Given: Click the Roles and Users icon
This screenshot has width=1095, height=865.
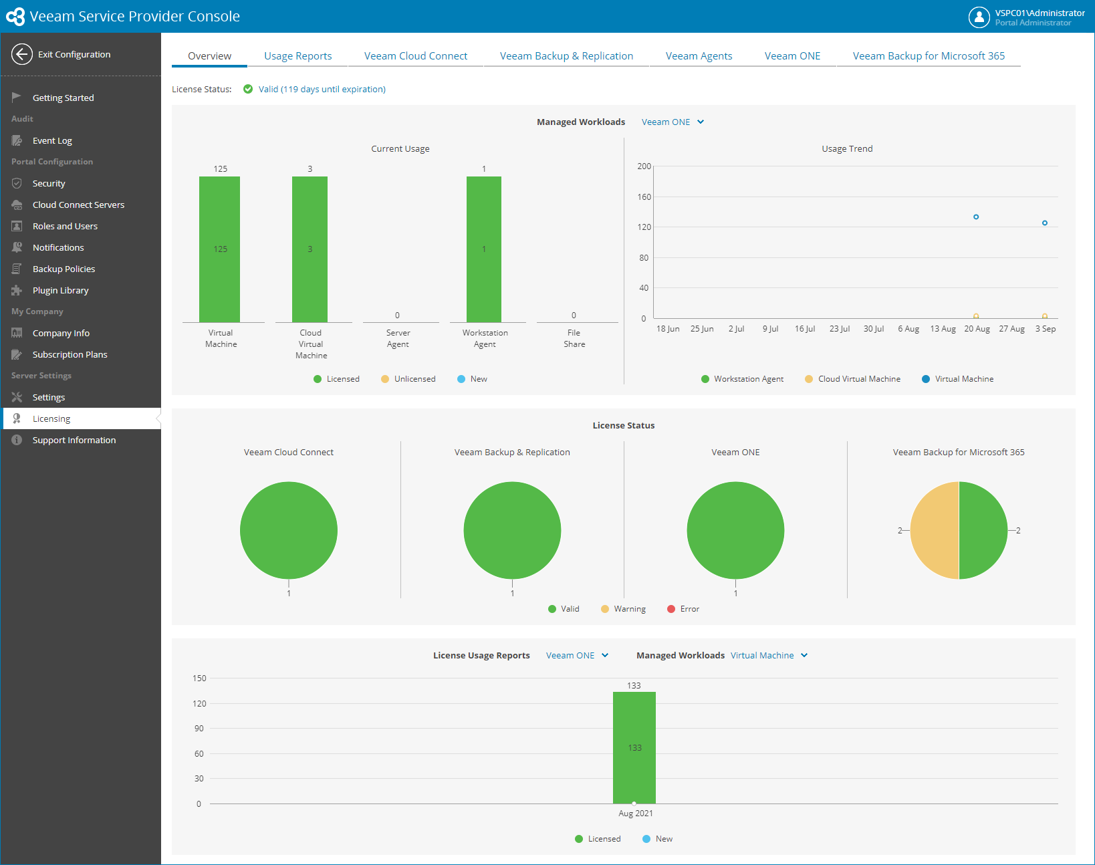Looking at the screenshot, I should 17,226.
